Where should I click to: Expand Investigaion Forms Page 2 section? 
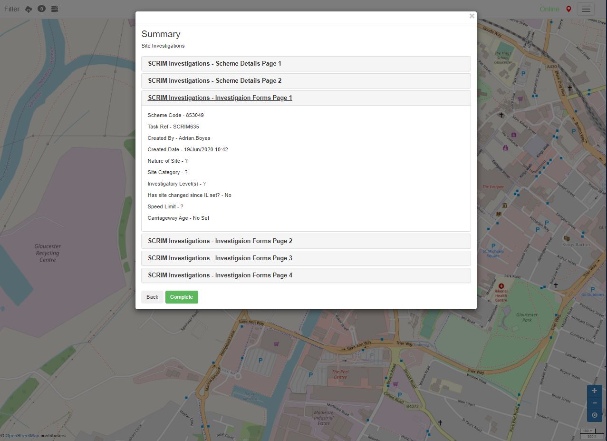220,241
